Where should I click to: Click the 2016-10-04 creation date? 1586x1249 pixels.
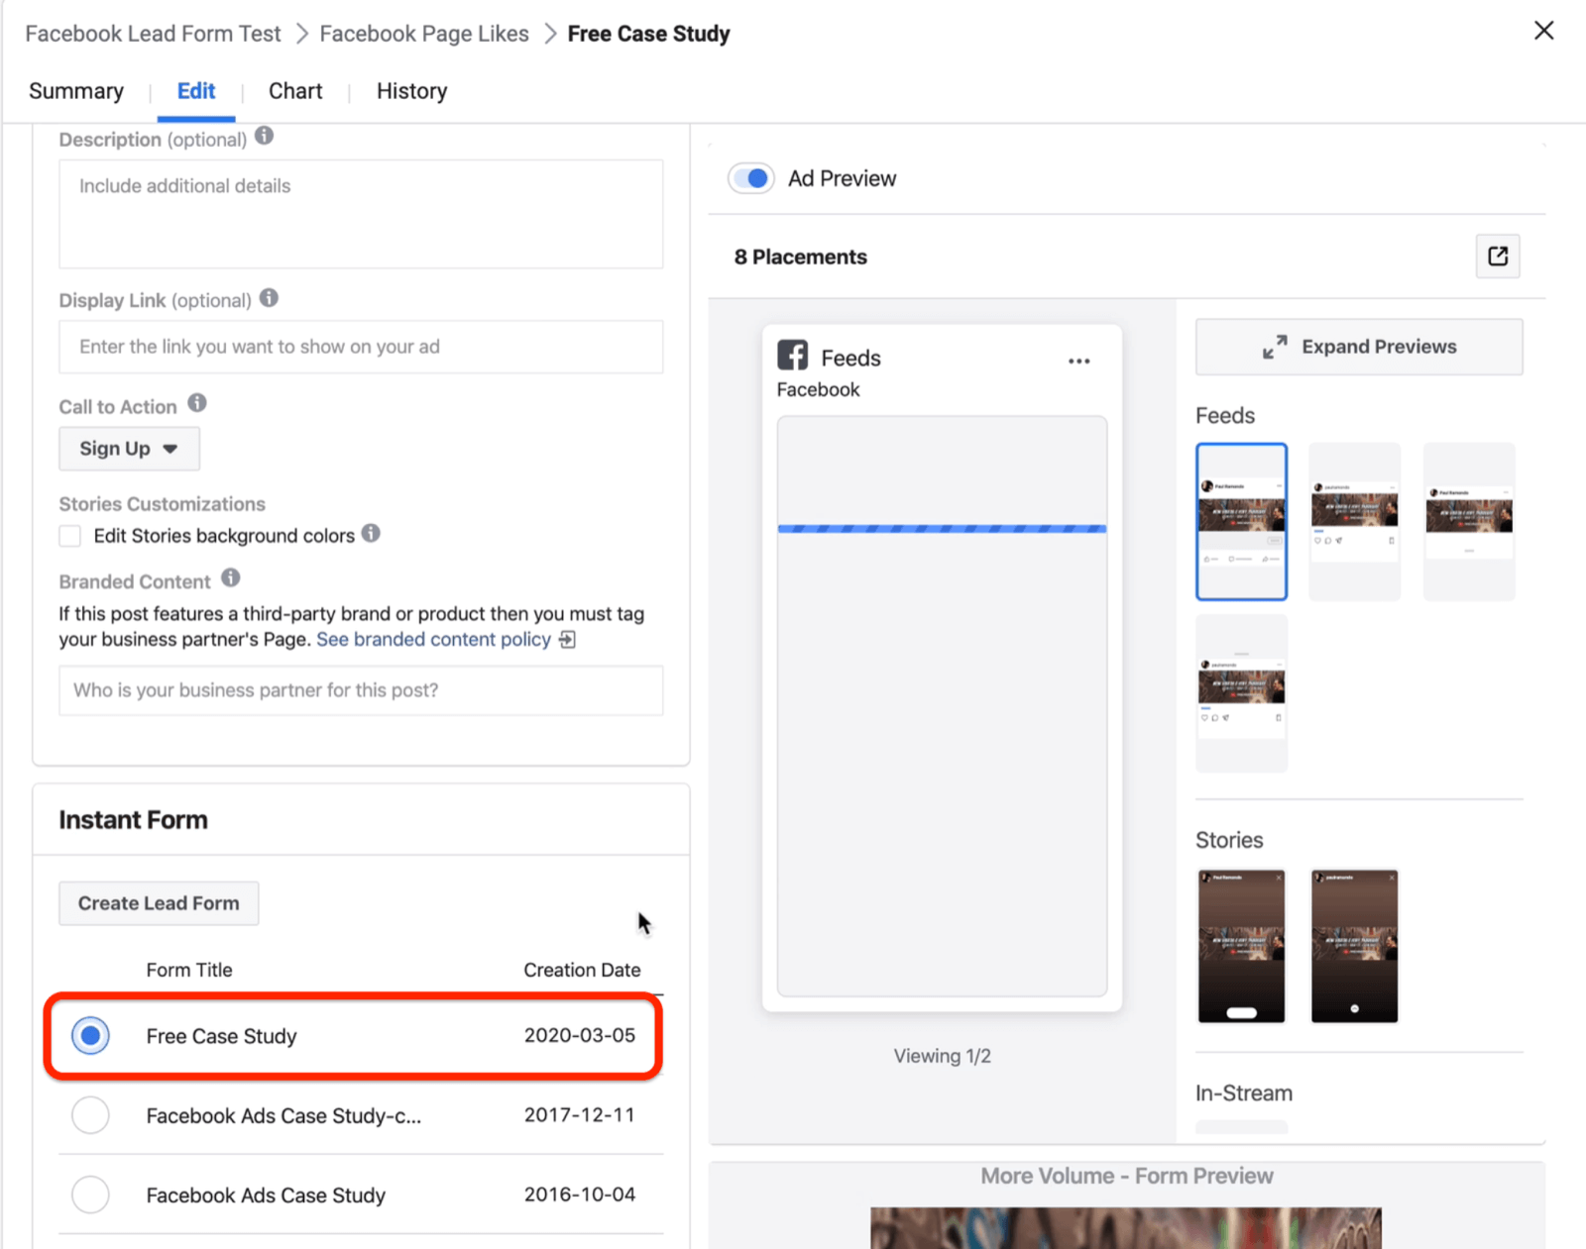pyautogui.click(x=580, y=1194)
